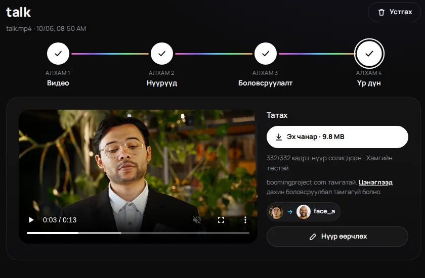
Task: Unmute the video audio
Action: (197, 220)
